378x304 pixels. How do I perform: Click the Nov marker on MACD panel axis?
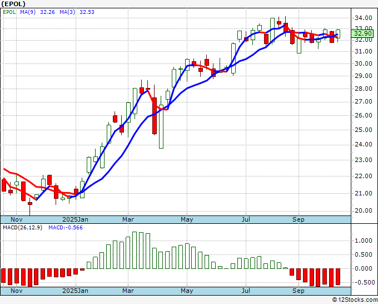tap(17, 291)
